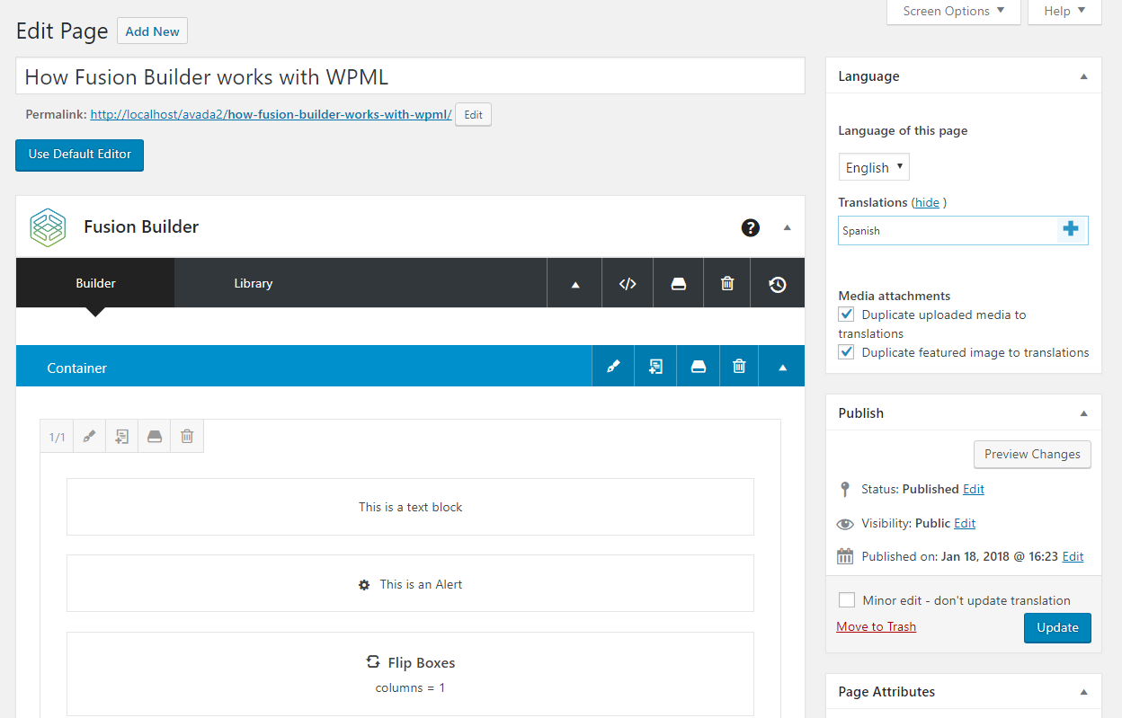The image size is (1122, 718).
Task: Edit the column settings with pen icon
Action: click(x=89, y=437)
